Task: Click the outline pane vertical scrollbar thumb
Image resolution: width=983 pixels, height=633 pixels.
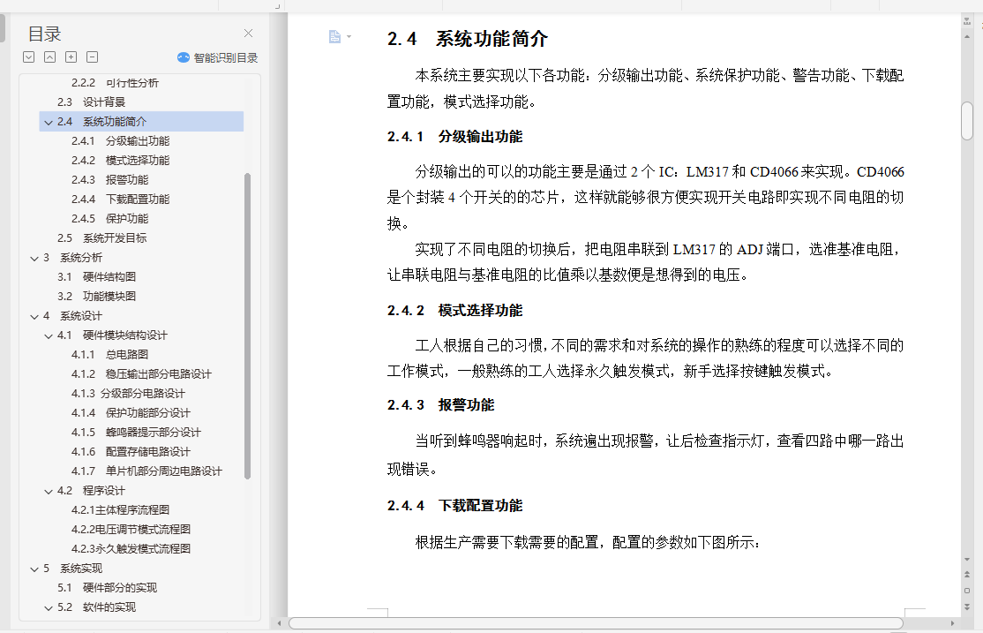Action: click(x=248, y=327)
